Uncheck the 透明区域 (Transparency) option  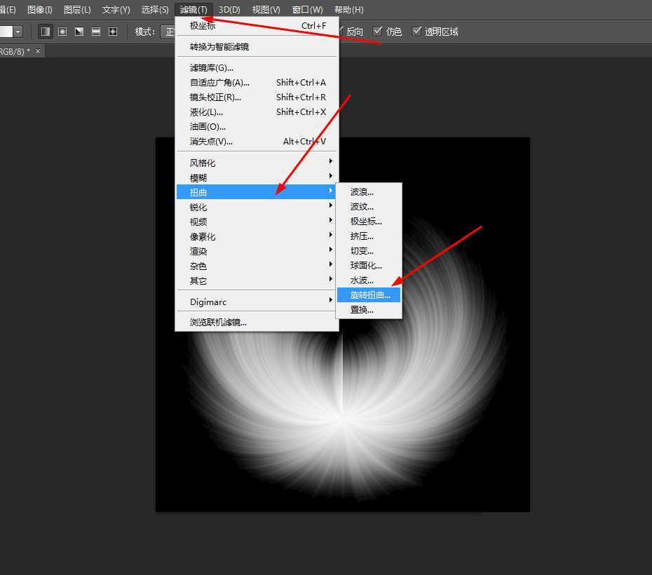point(418,31)
